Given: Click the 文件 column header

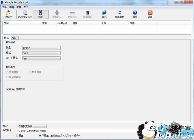Looking at the screenshot, I should 22,23.
